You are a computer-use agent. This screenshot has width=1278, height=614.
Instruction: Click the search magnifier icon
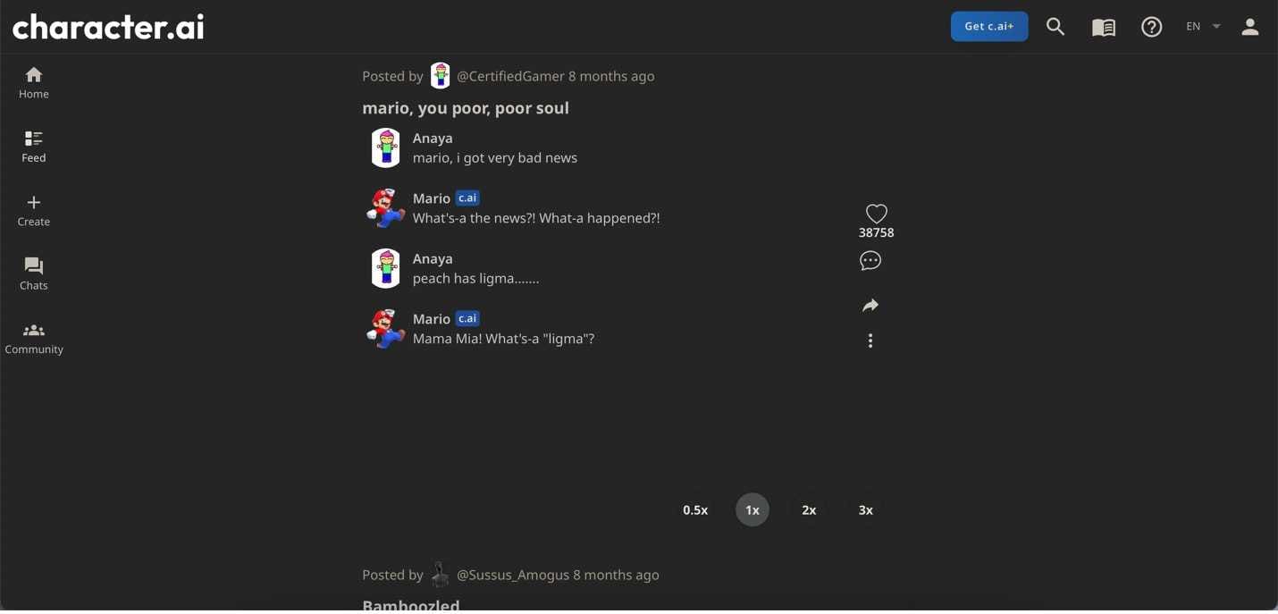1055,27
